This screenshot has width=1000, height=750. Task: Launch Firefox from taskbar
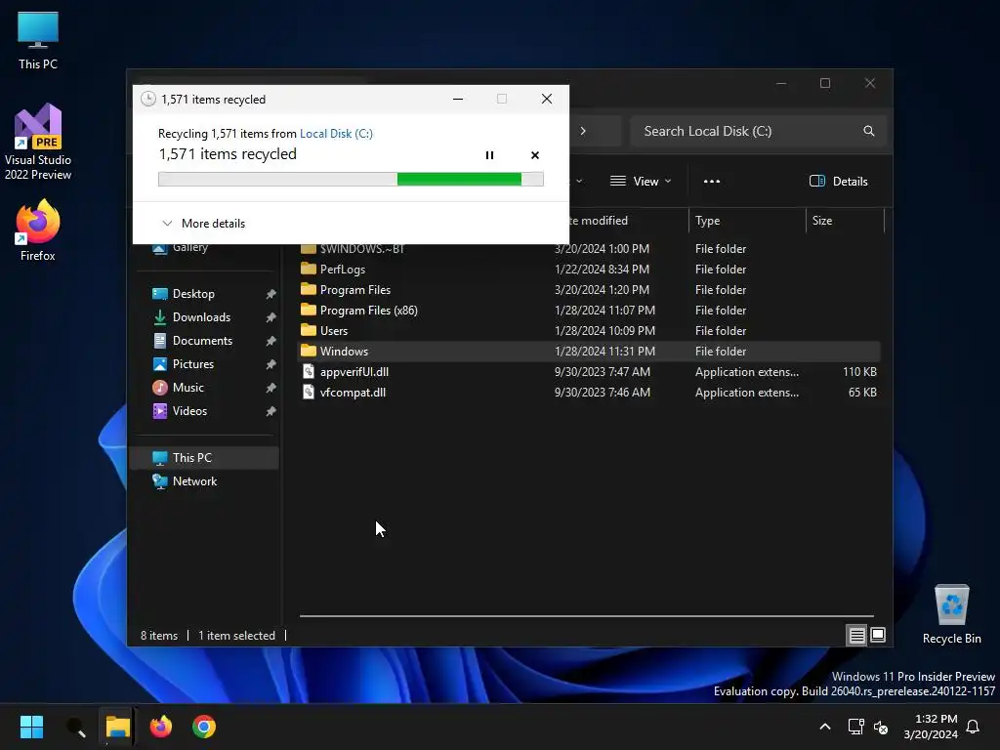(161, 727)
